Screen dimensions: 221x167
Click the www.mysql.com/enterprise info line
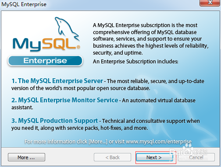click(108, 142)
